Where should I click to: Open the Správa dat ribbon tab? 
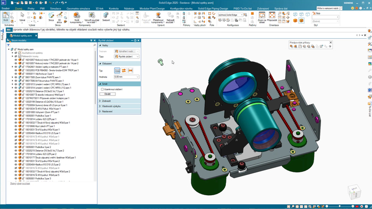tap(281, 8)
